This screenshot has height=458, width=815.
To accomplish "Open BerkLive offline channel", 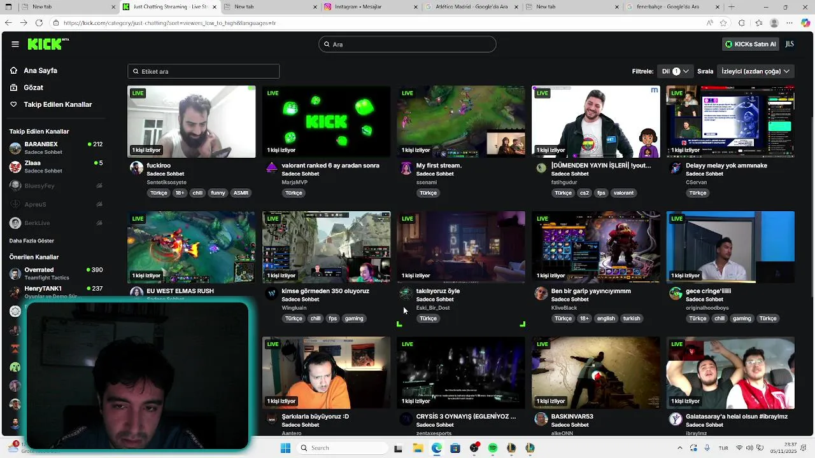I will [56, 223].
